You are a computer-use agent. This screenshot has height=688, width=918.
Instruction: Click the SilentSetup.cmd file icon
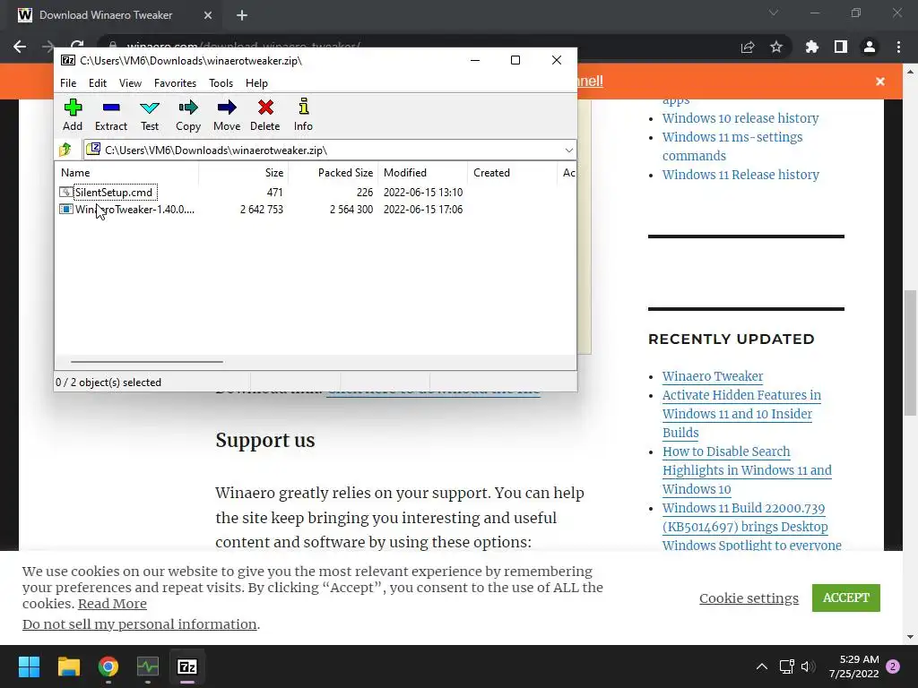[65, 193]
